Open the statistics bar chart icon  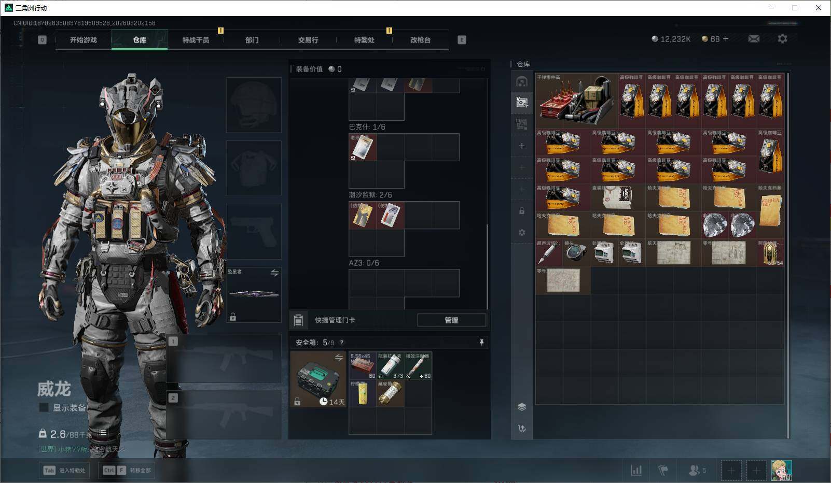coord(636,470)
